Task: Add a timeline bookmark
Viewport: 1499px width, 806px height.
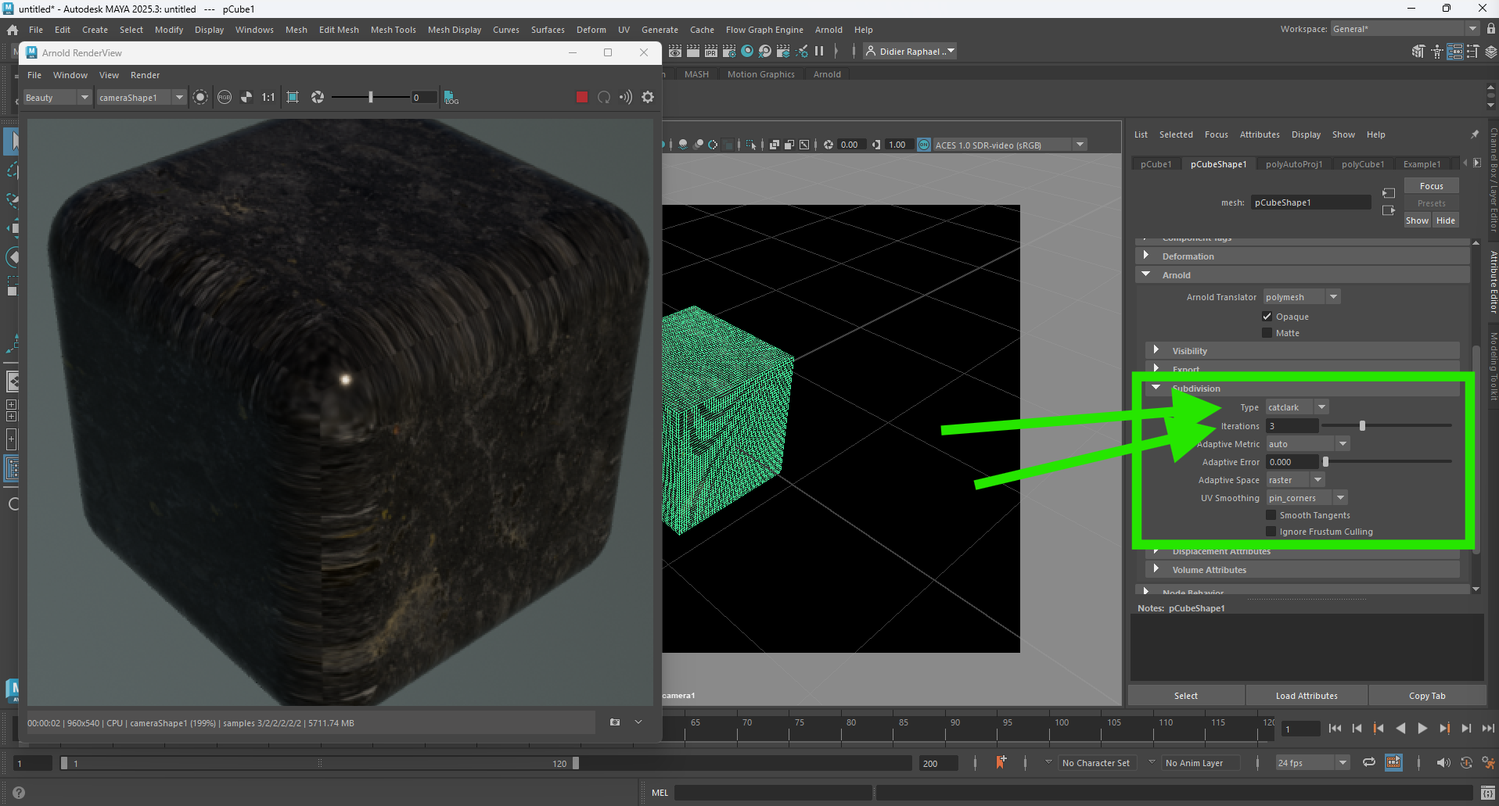Action: (x=1001, y=762)
